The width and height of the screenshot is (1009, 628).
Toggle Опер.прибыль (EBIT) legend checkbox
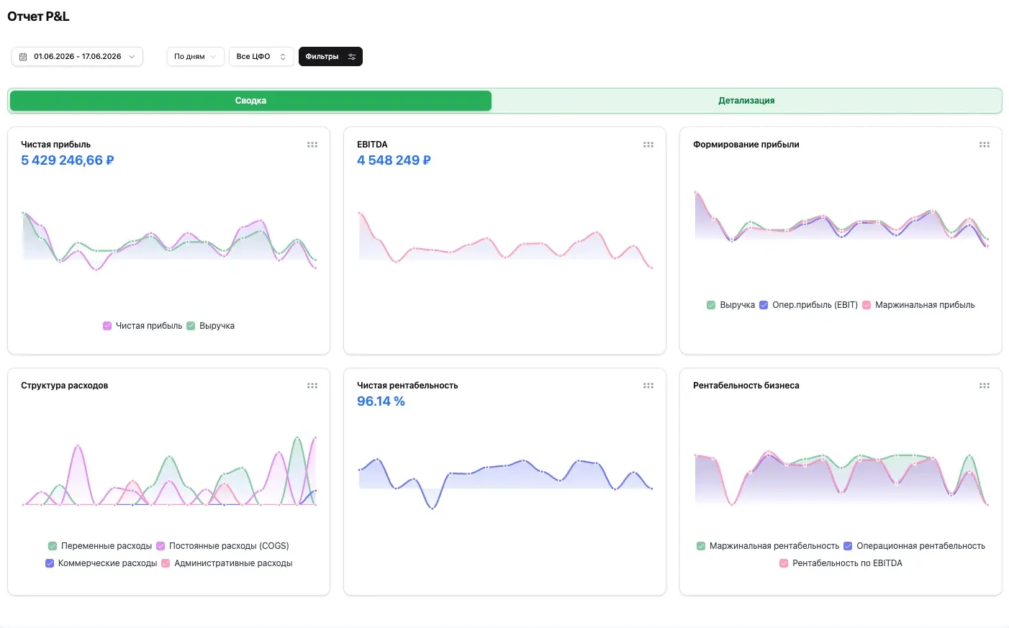click(764, 305)
